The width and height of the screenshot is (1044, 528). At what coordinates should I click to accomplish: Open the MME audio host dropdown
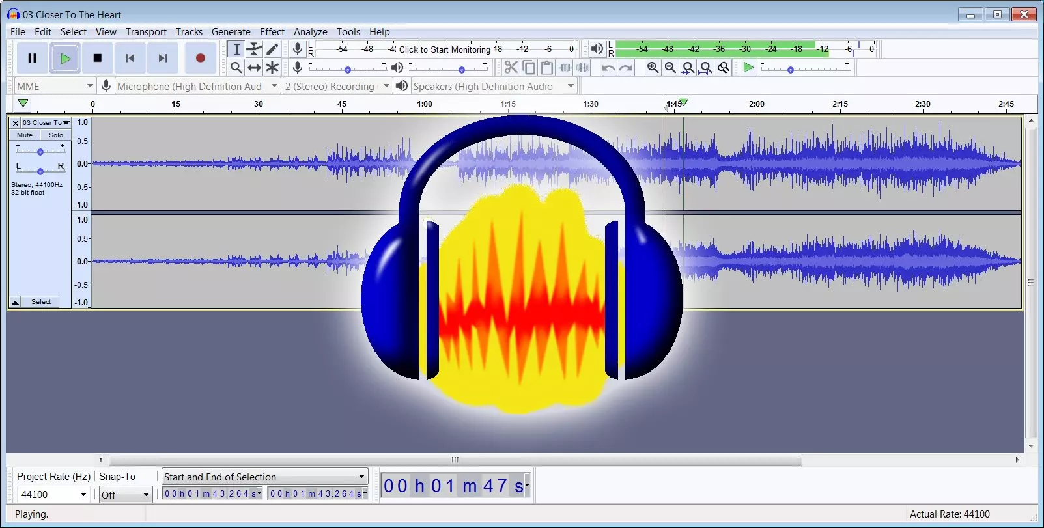pyautogui.click(x=55, y=86)
